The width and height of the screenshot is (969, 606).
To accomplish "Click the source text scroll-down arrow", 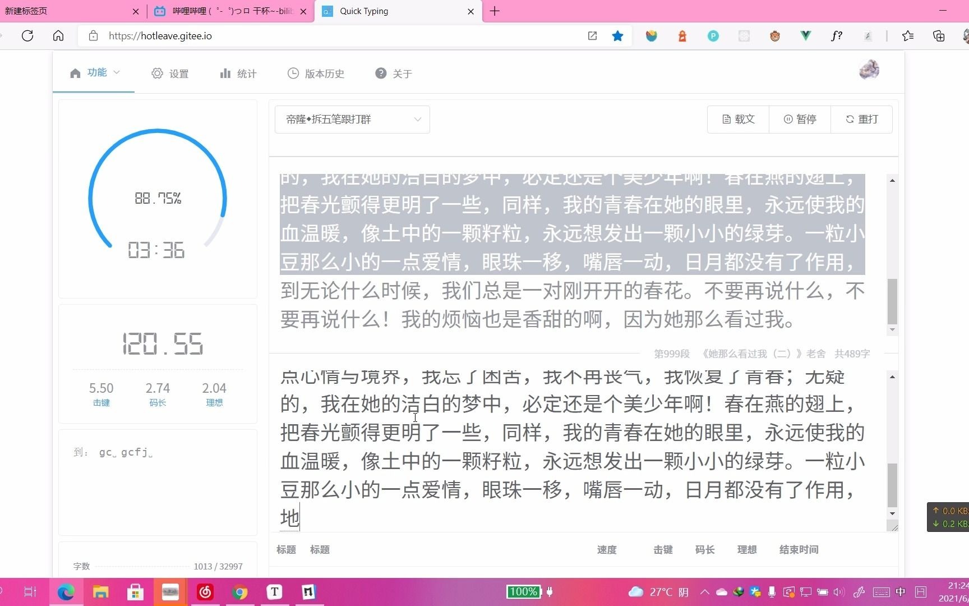I will (892, 330).
